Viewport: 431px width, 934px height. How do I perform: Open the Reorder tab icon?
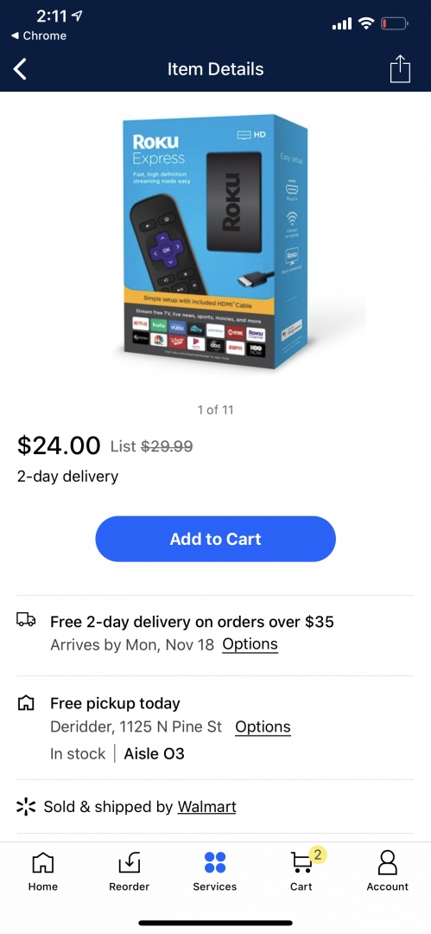tap(130, 861)
